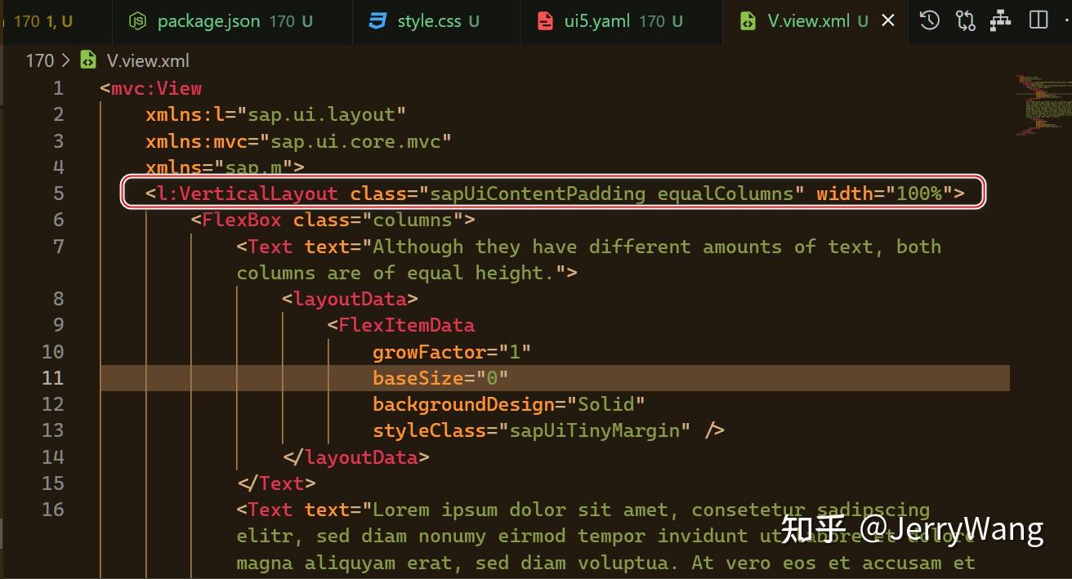
Task: Click the growFactor="1" attribute
Action: (x=452, y=351)
